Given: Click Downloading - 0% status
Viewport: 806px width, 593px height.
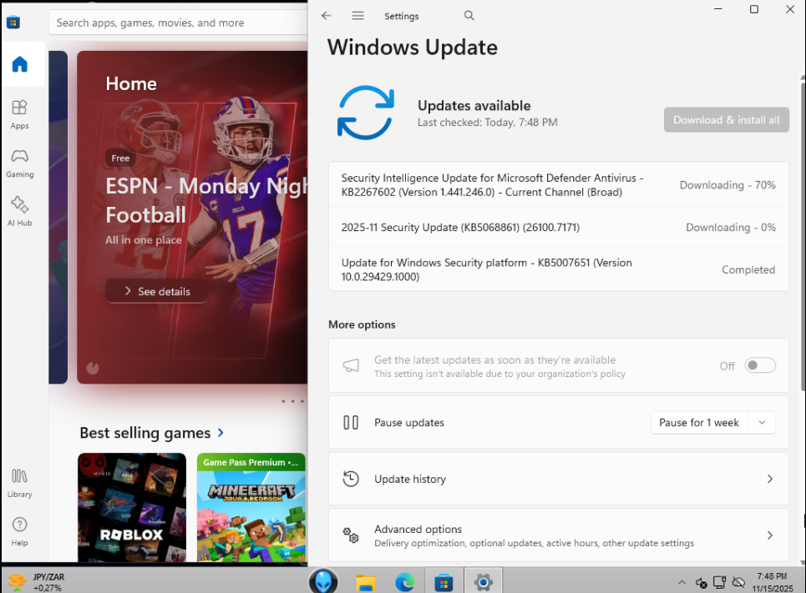Looking at the screenshot, I should tap(731, 227).
